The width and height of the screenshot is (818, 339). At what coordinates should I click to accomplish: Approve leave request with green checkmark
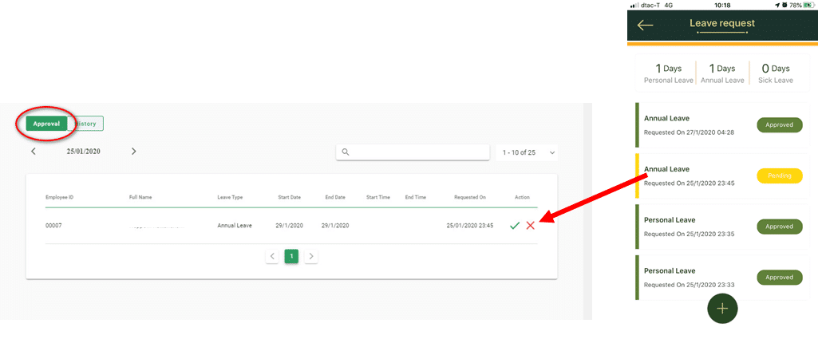tap(515, 226)
